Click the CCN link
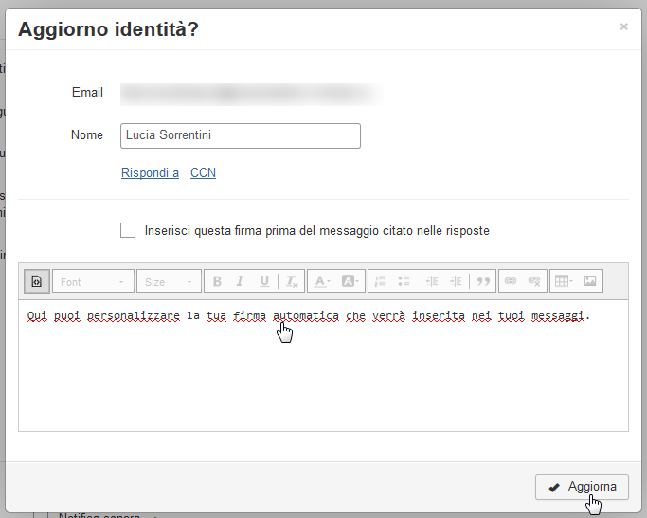Image resolution: width=647 pixels, height=518 pixels. [203, 172]
